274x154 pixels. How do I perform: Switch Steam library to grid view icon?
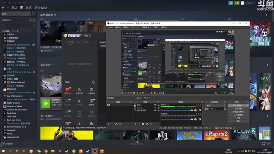[x=34, y=14]
